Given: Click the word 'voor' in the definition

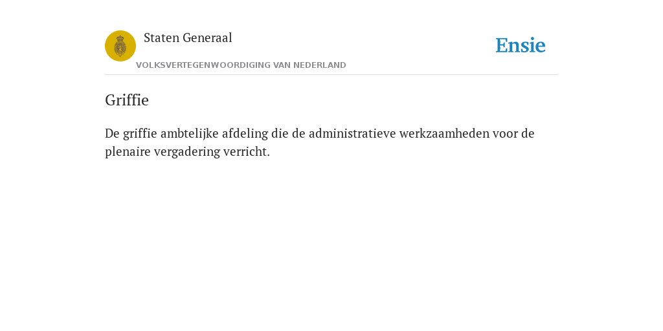Looking at the screenshot, I should pos(505,133).
